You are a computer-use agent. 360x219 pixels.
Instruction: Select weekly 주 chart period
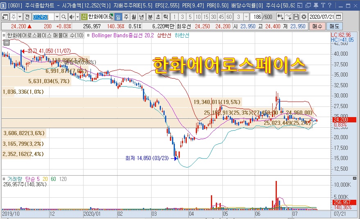click(x=126, y=17)
